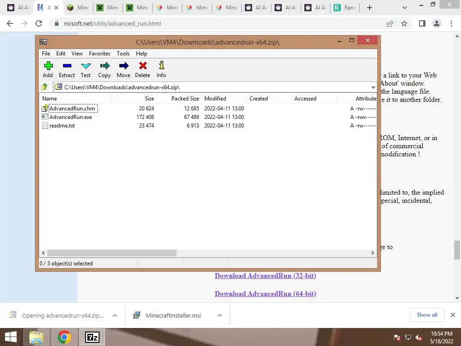Viewport: 461px width, 346px height.
Task: Open the MinecraftInstaller.msi download item
Action: click(173, 315)
